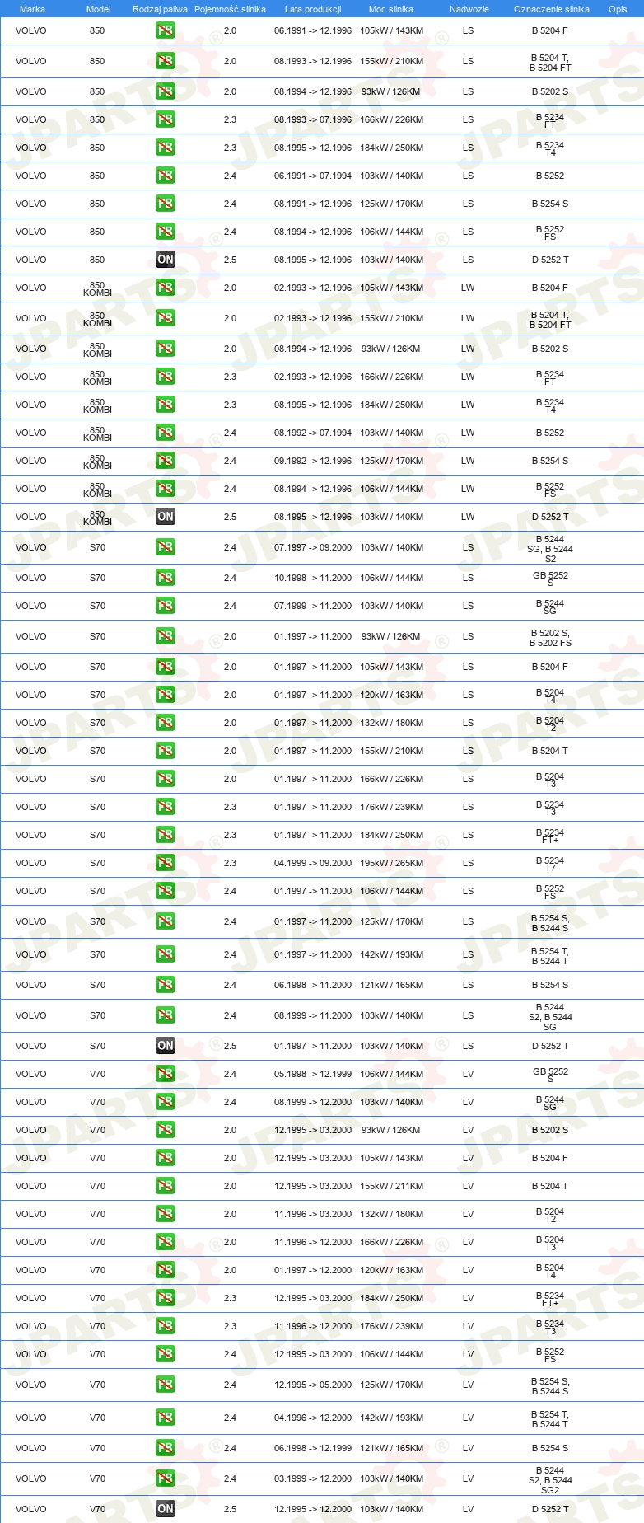Select diesel ON icon in V70 row

pyautogui.click(x=166, y=1509)
